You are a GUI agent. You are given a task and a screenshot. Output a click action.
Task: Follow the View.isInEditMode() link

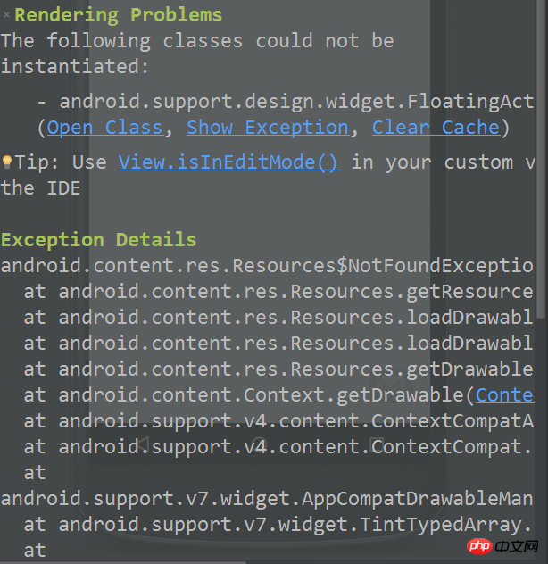228,162
